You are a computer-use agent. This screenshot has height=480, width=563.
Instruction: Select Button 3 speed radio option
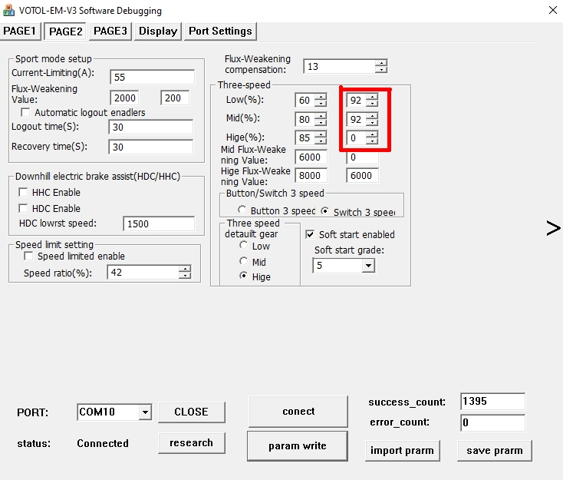click(x=242, y=211)
